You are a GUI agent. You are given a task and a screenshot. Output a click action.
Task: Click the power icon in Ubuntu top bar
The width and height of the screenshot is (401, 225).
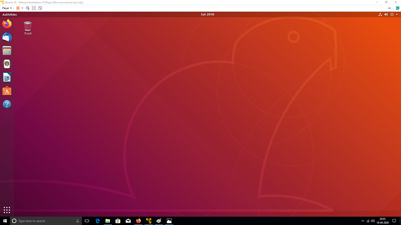(x=392, y=15)
